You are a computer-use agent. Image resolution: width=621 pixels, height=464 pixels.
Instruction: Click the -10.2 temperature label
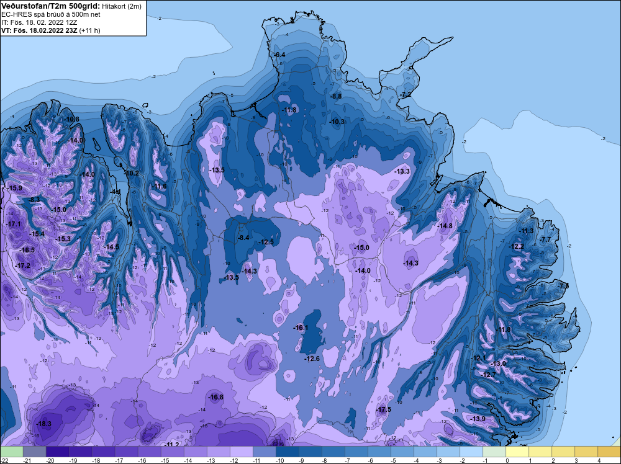pos(132,173)
